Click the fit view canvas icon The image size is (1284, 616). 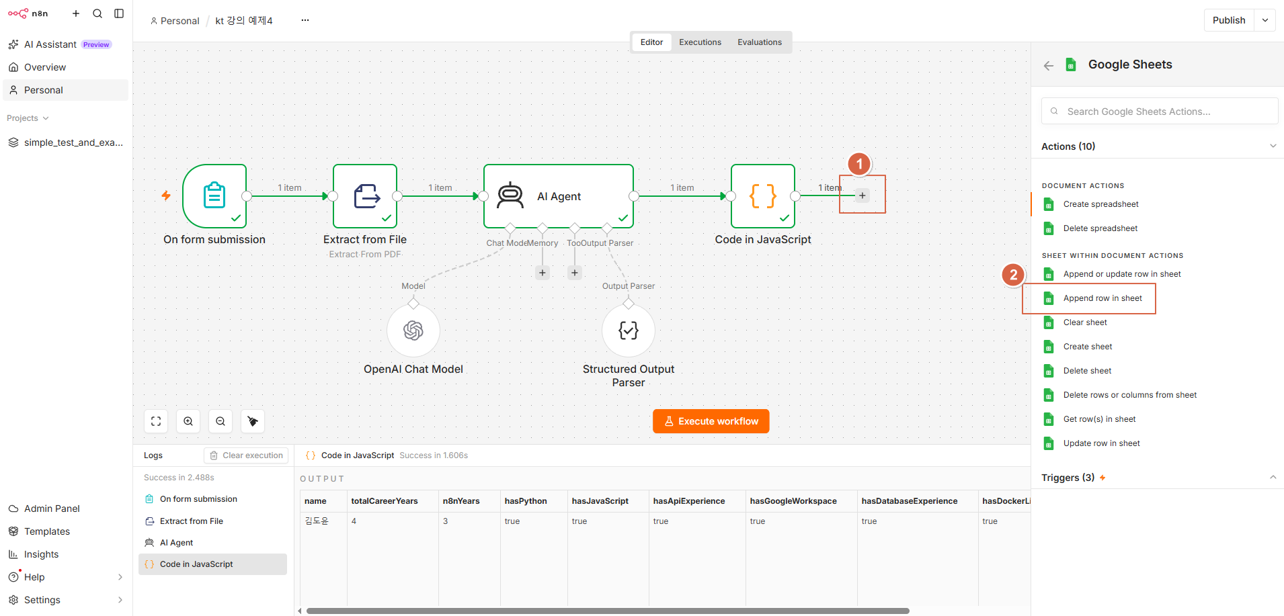[156, 421]
